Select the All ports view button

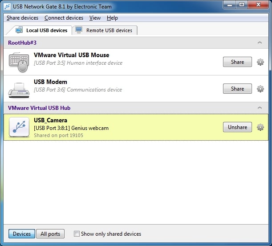[50, 233]
